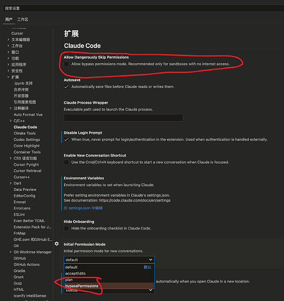Enable Allow Dangerously Skip Permissions checkbox
Viewport: 284px width, 301px height.
tap(66, 64)
